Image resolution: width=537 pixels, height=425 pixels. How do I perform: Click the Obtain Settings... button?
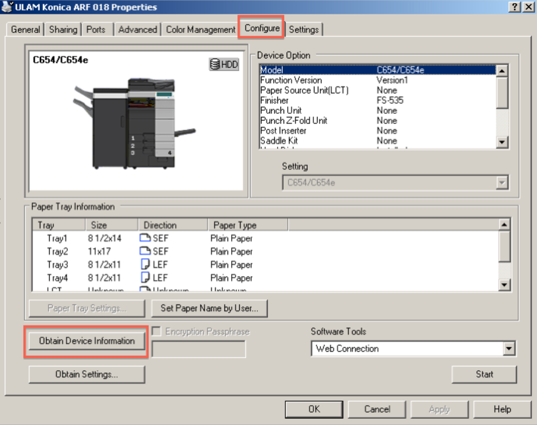pos(87,375)
